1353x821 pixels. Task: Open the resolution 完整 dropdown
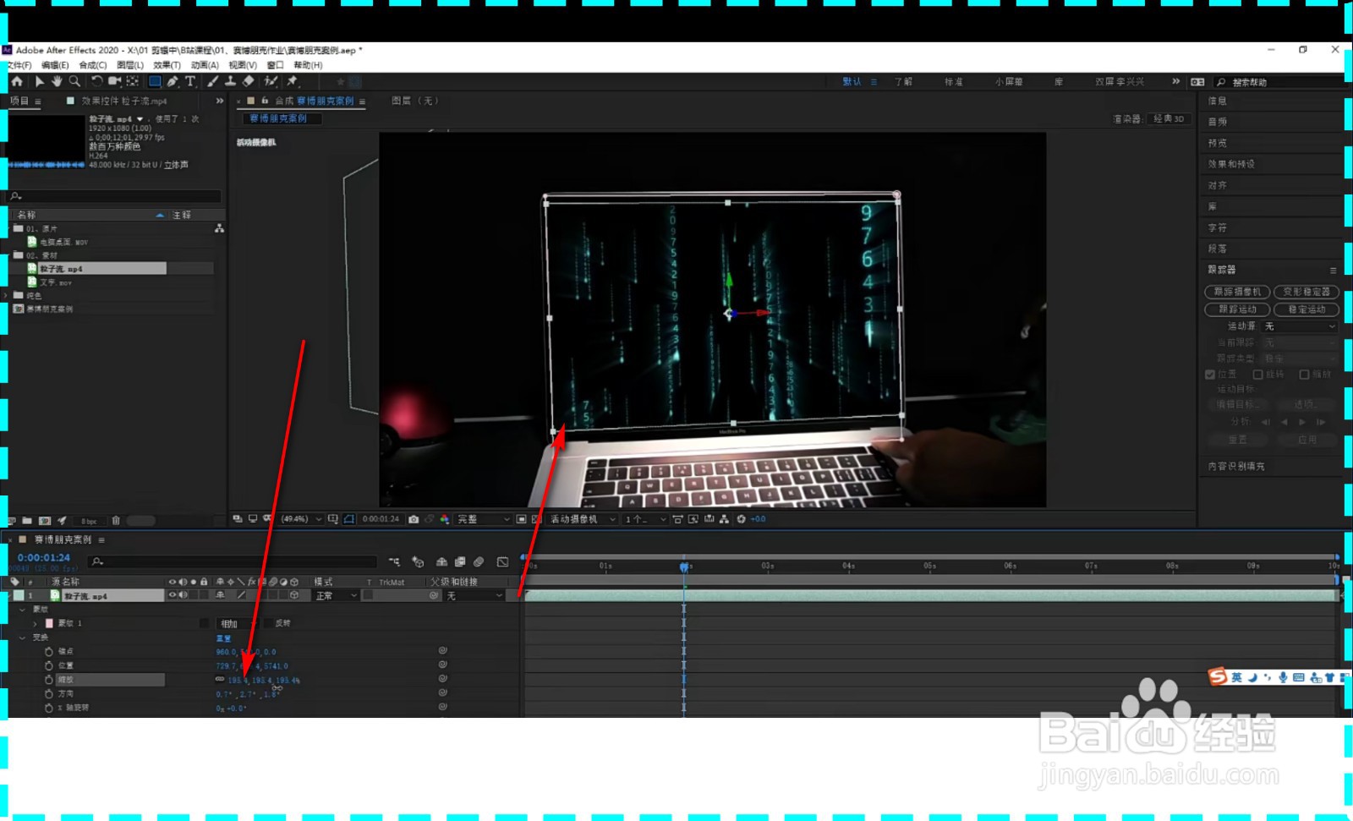coord(484,519)
